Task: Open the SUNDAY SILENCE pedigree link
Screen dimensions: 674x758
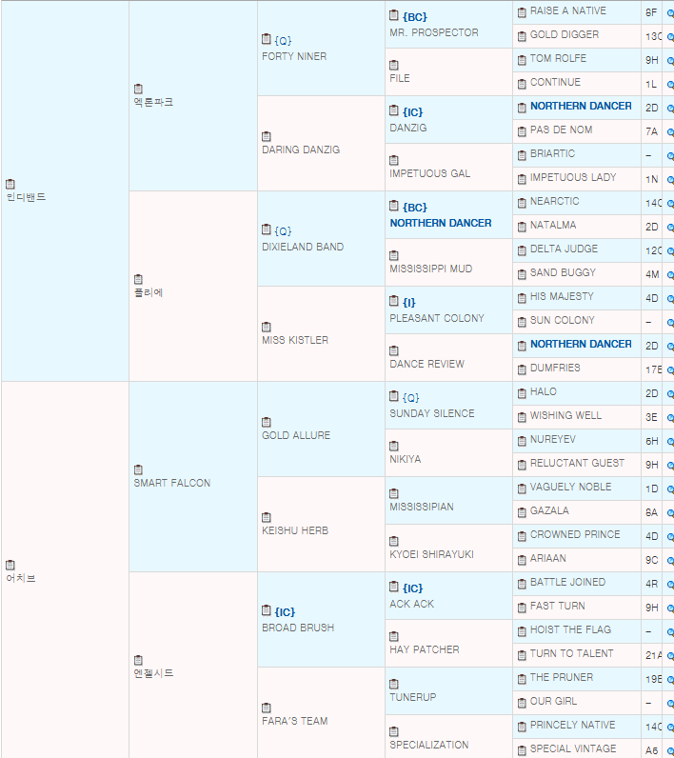Action: [x=431, y=413]
